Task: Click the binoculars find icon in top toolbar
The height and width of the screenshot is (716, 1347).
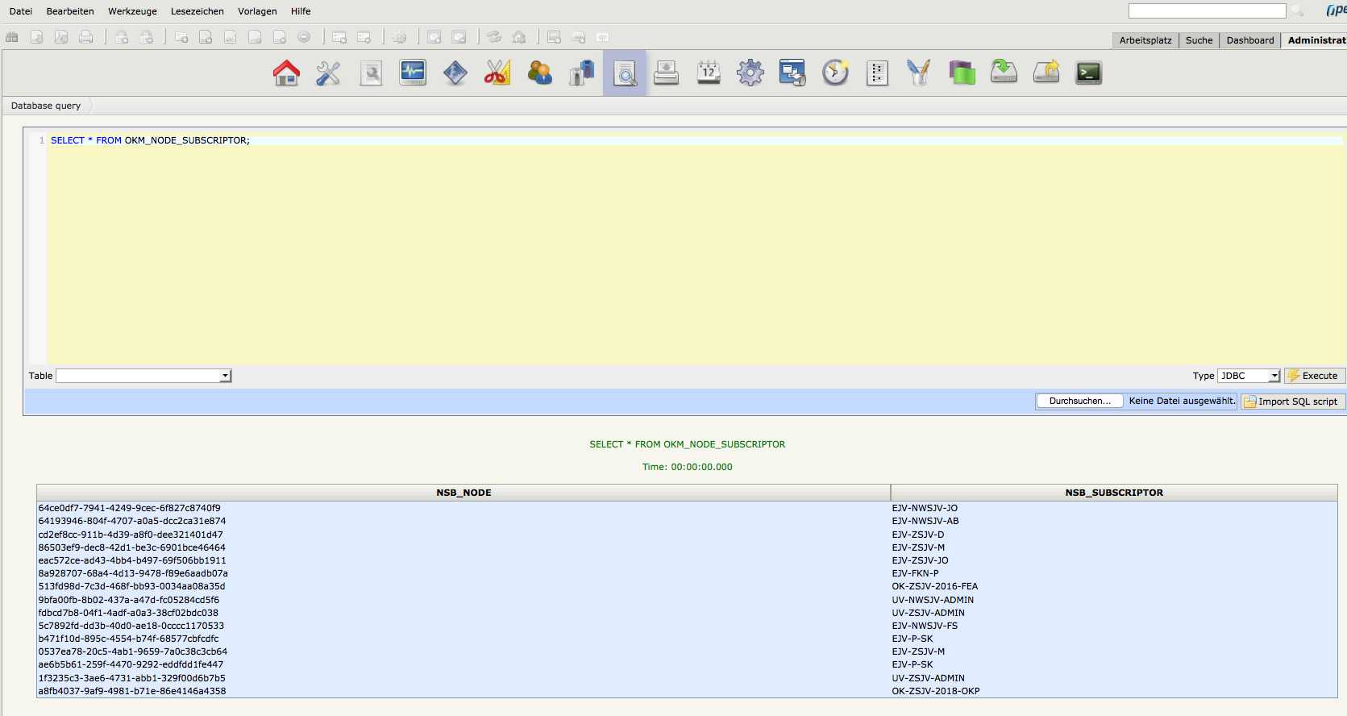Action: click(12, 37)
